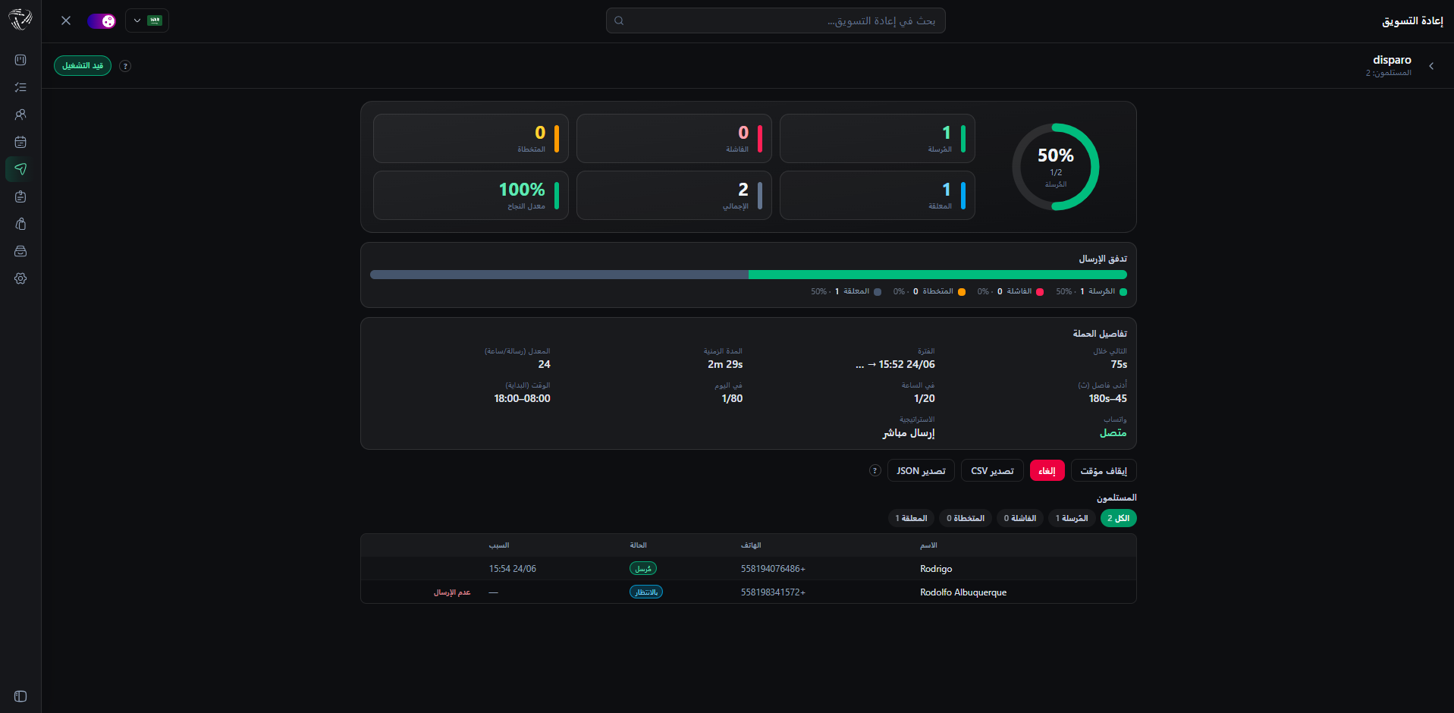The image size is (1454, 713).
Task: Click the المُرسلة sent count card
Action: point(877,139)
